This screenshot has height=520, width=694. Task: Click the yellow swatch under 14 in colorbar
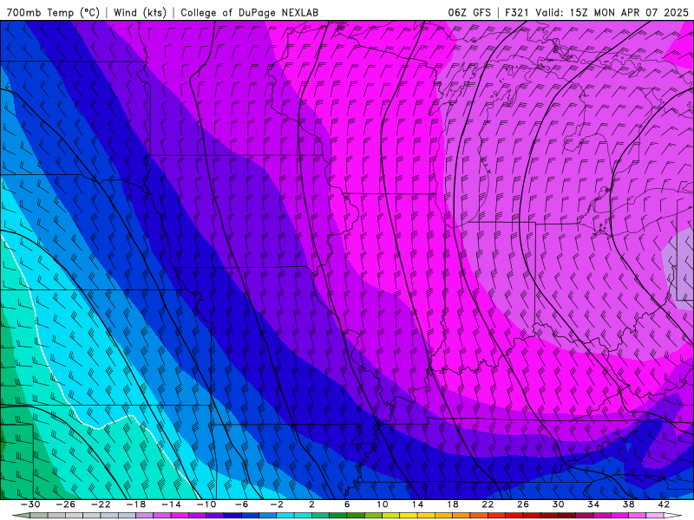409,516
